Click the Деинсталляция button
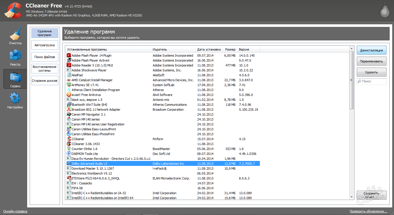This screenshot has width=394, height=215. (x=372, y=50)
